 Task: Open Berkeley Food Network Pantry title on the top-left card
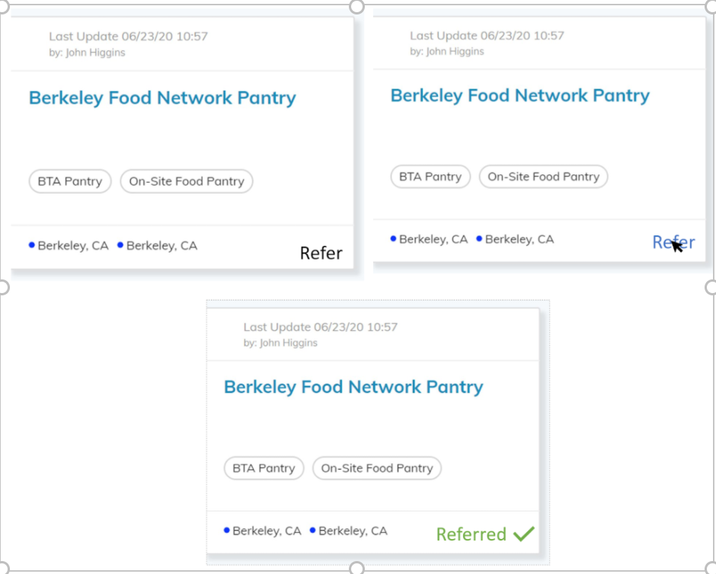click(162, 97)
